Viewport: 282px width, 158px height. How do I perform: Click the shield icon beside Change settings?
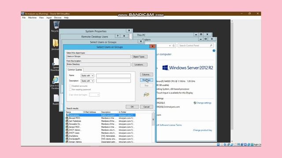[x=195, y=103]
